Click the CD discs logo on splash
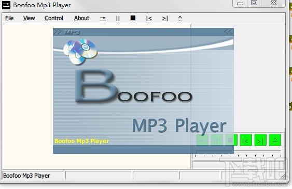 click(x=80, y=52)
